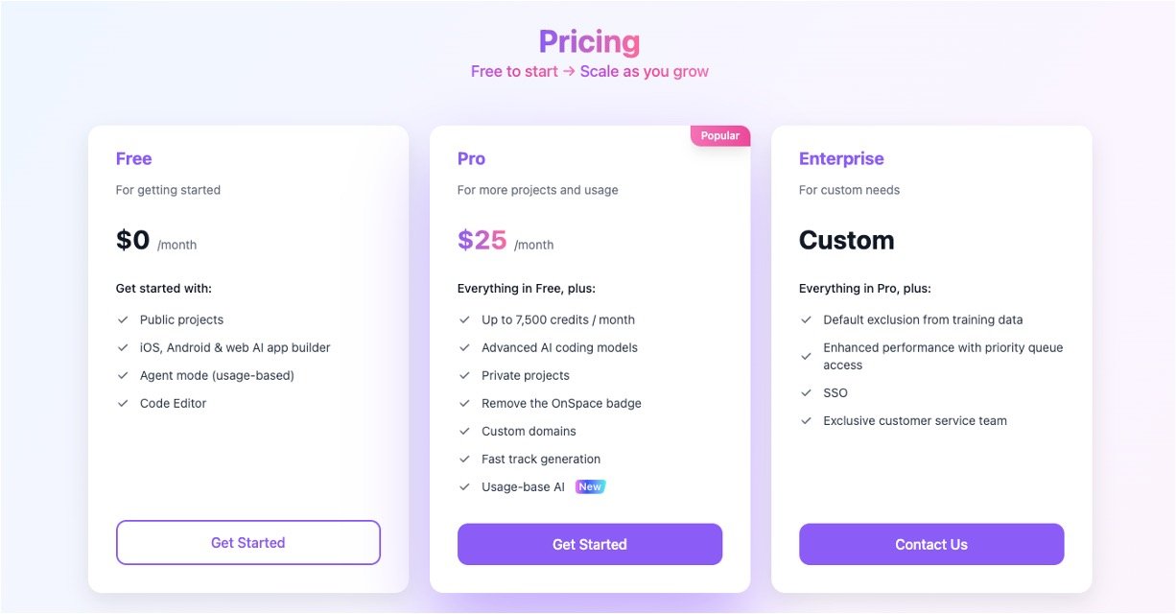This screenshot has height=614, width=1176.
Task: Click checkmark beside Fast track generation
Action: 464,460
